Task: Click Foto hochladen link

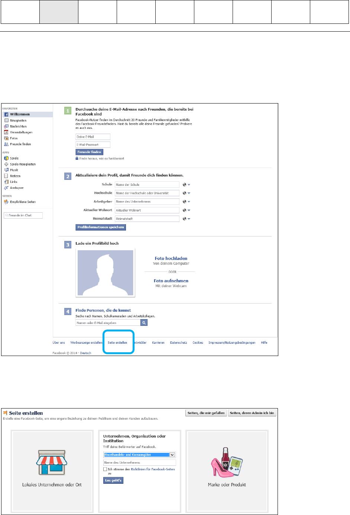Action: (171, 258)
